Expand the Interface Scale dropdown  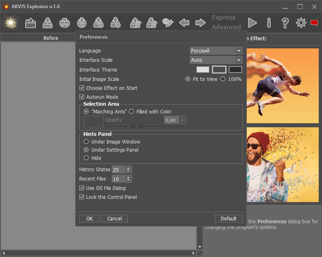[216, 60]
